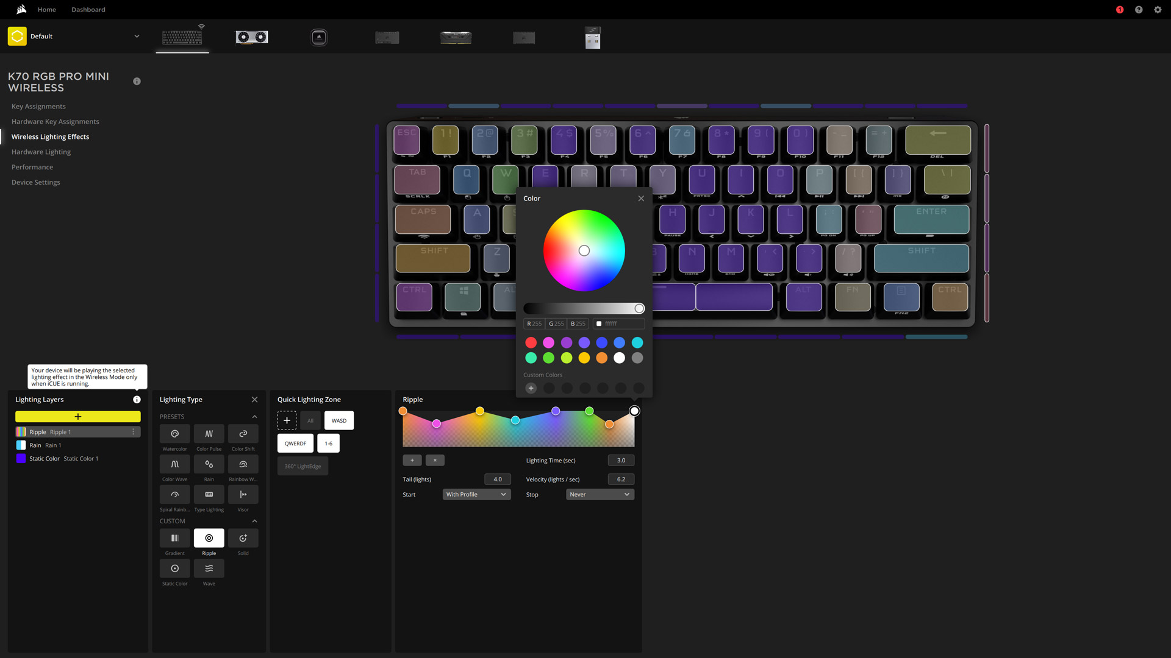Image resolution: width=1171 pixels, height=658 pixels.
Task: Select the Type Lighting preset icon
Action: pos(209,495)
